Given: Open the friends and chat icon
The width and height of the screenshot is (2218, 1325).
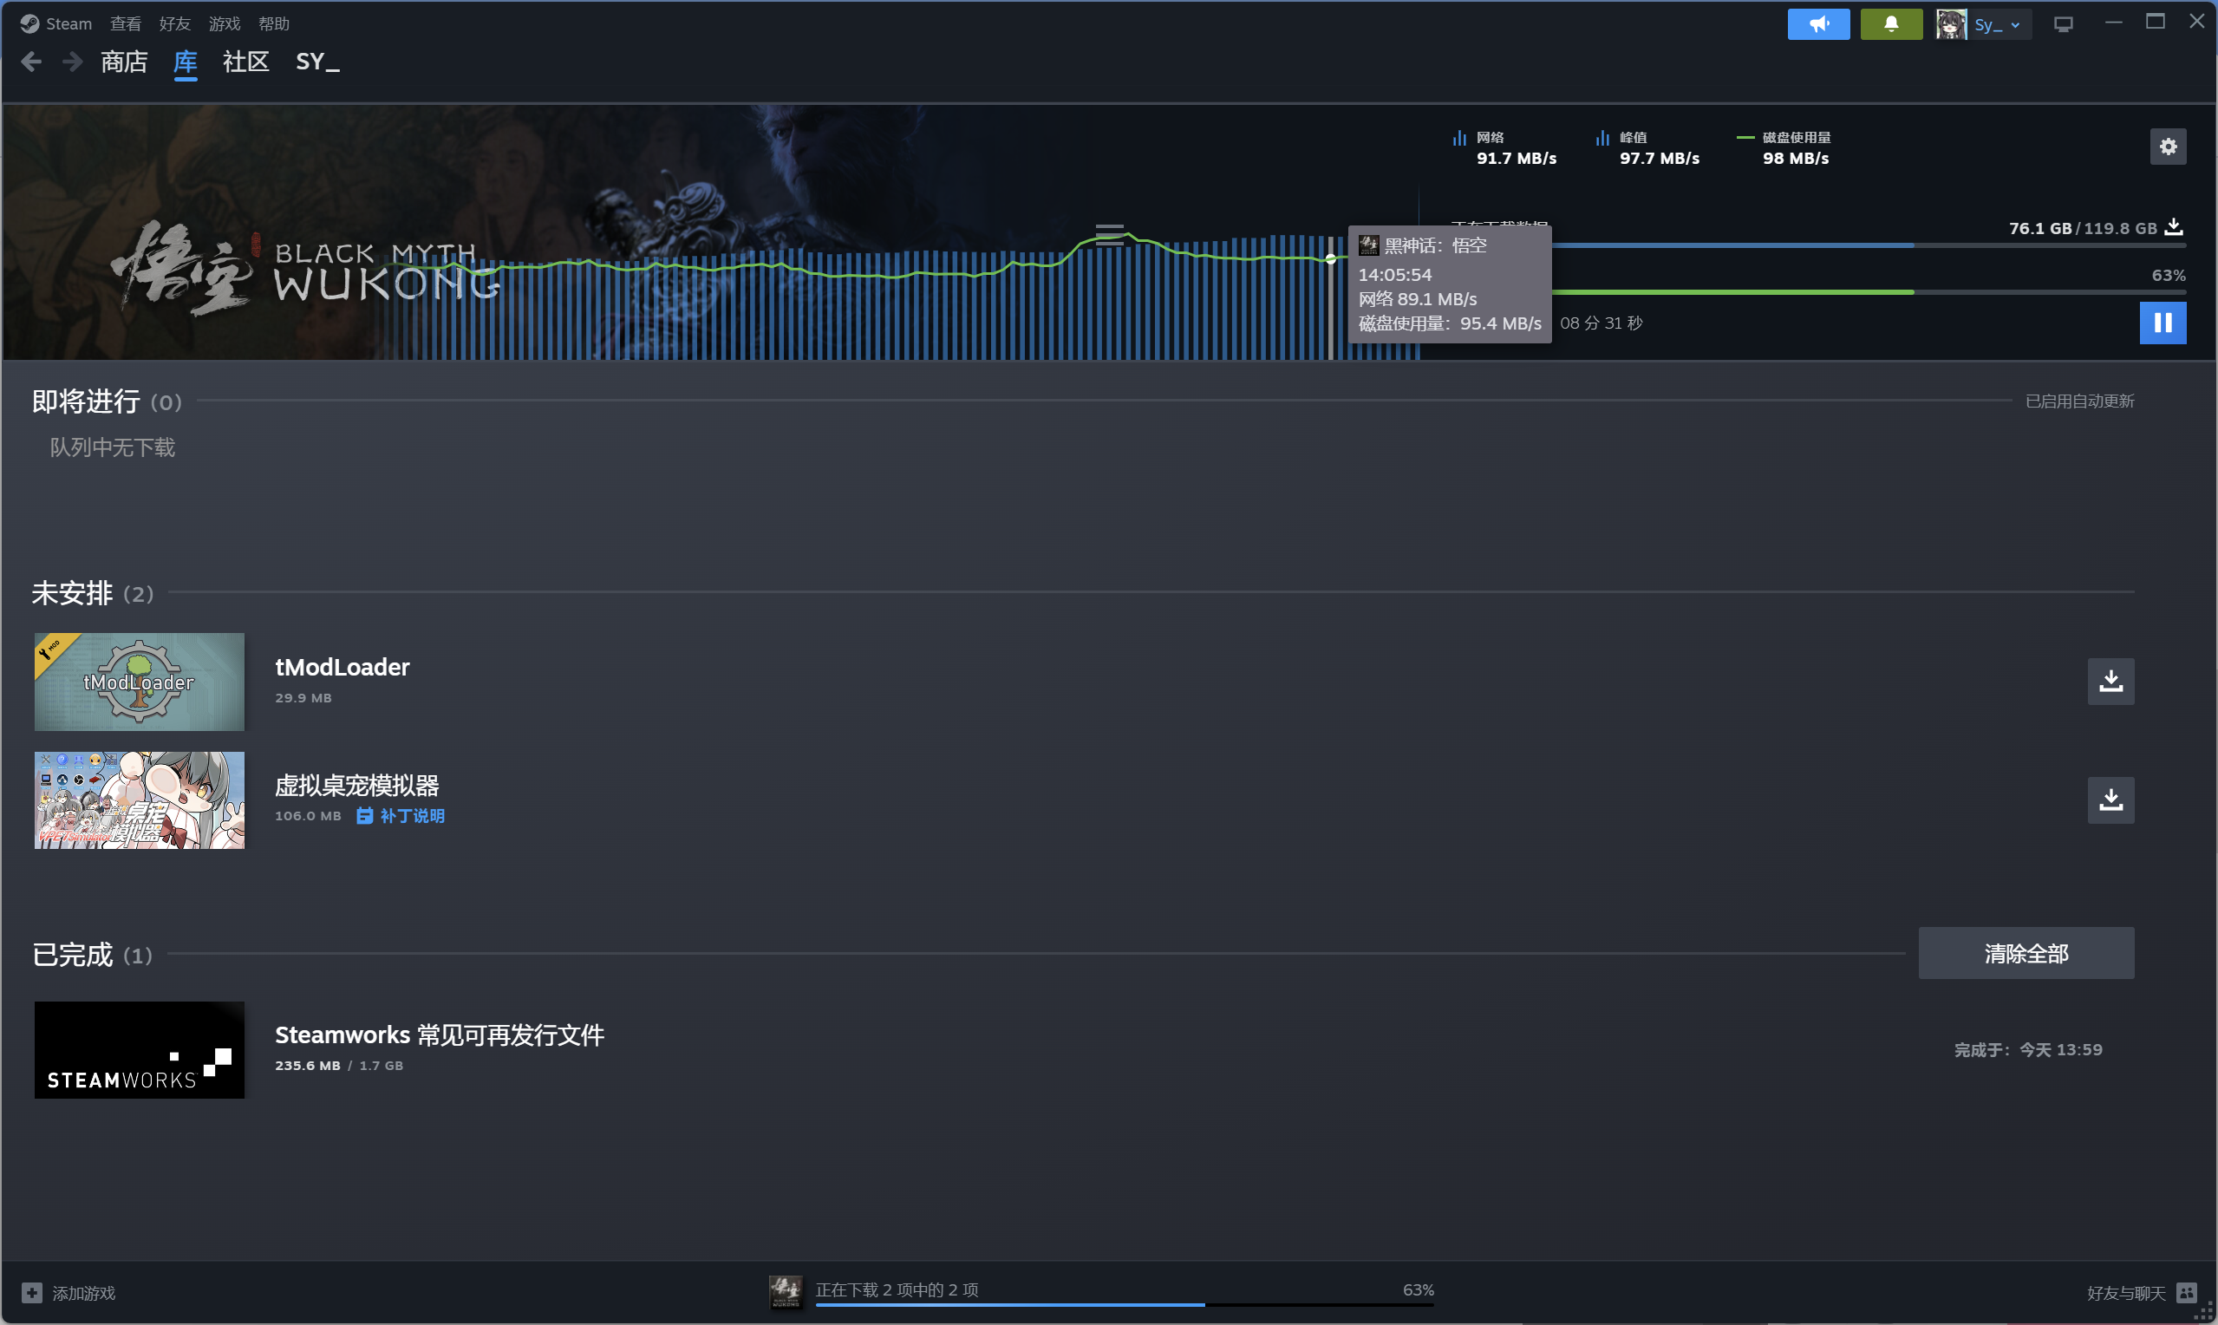Looking at the screenshot, I should coord(2186,1293).
